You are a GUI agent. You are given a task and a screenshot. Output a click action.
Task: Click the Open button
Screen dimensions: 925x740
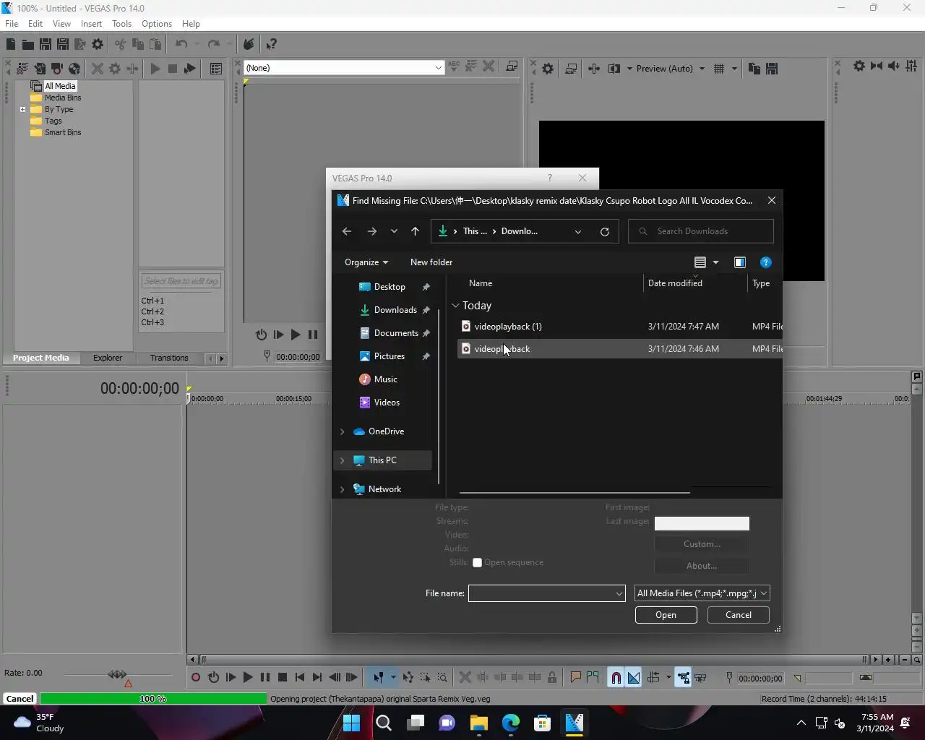(x=666, y=615)
